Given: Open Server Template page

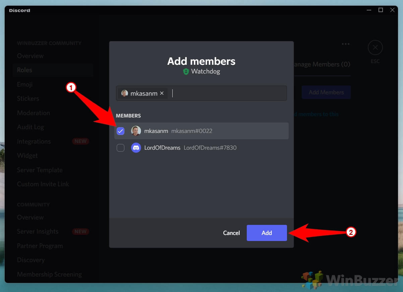Looking at the screenshot, I should pos(40,170).
